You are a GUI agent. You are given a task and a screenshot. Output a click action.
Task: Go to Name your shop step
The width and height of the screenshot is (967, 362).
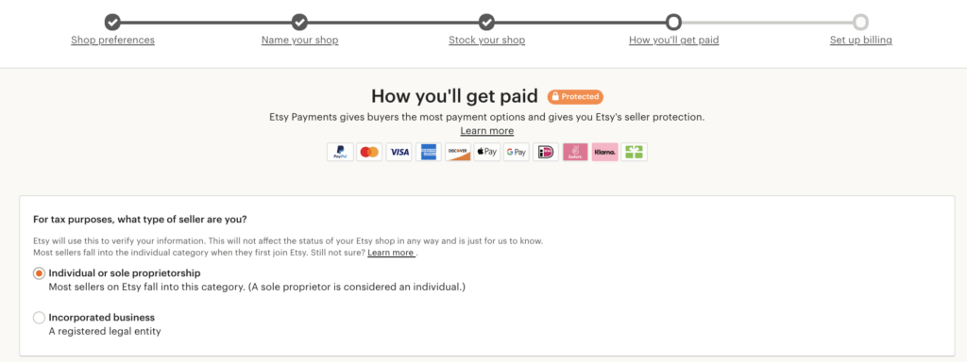(299, 40)
